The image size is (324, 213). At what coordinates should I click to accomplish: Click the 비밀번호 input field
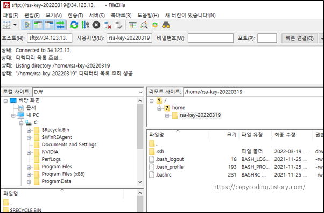tap(210, 38)
